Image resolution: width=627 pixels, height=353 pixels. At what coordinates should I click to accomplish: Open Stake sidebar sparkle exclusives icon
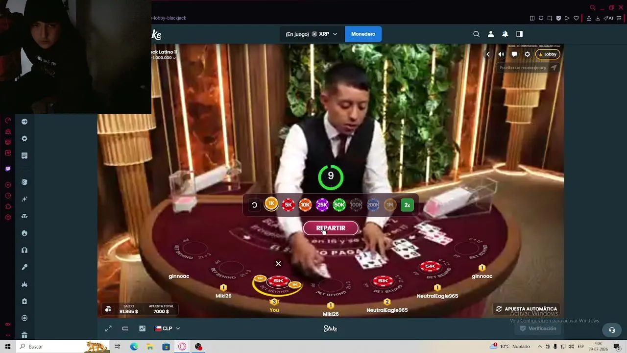(x=24, y=199)
